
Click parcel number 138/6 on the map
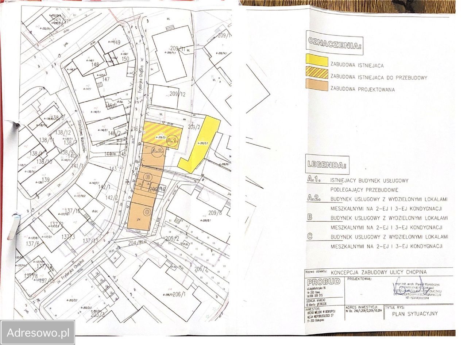coord(57,119)
